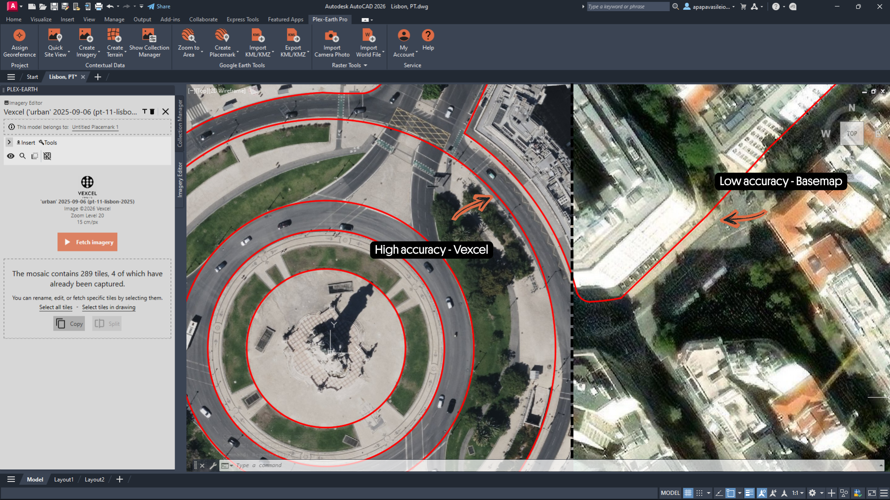Screen dimensions: 890x500
Task: Click the workspace switching gear icon
Action: (812, 493)
